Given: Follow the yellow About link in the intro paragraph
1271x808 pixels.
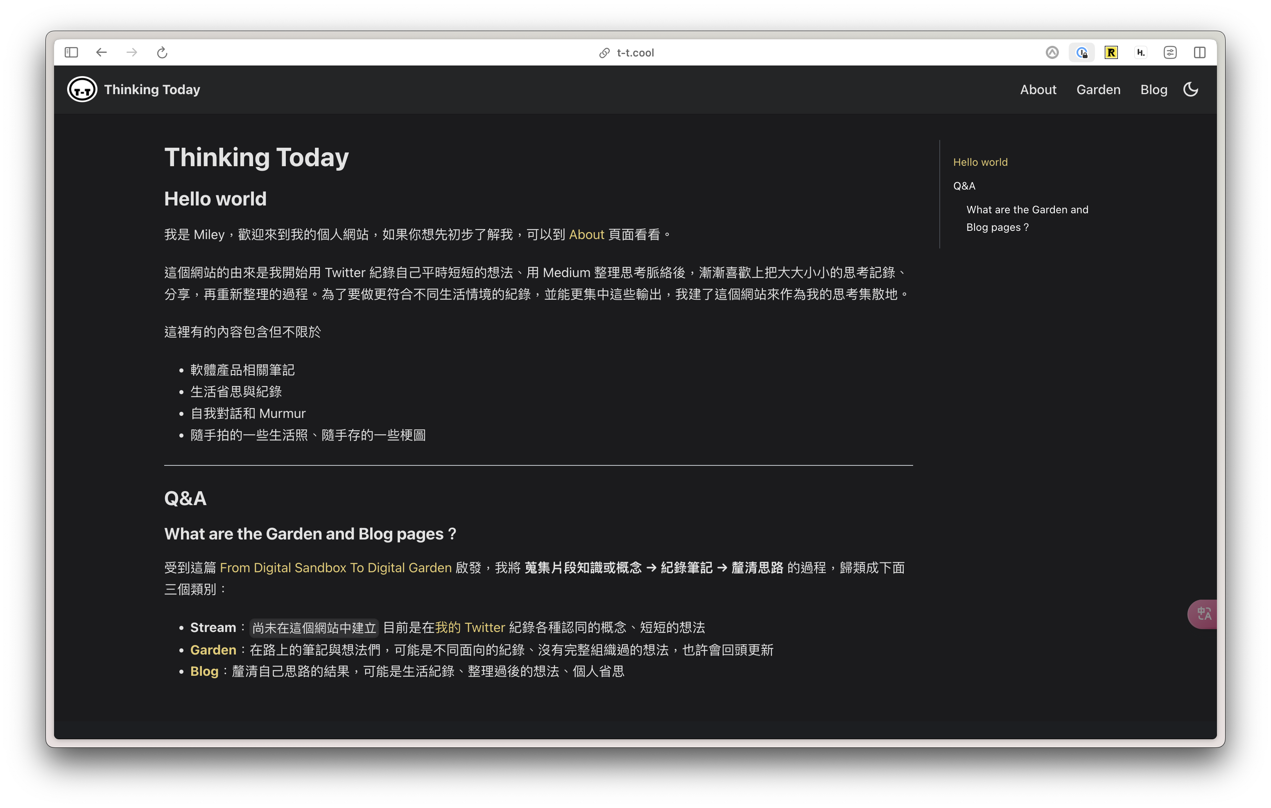Looking at the screenshot, I should (586, 234).
